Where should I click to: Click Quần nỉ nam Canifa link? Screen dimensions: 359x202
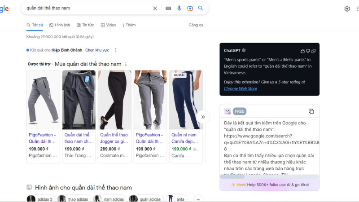click(185, 138)
